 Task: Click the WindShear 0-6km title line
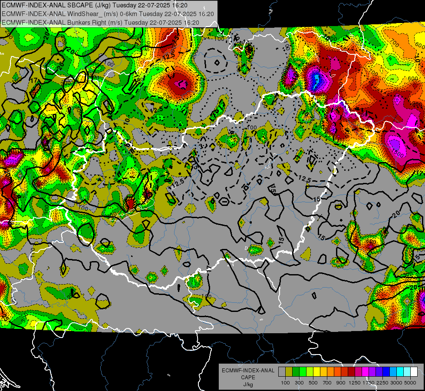point(108,14)
